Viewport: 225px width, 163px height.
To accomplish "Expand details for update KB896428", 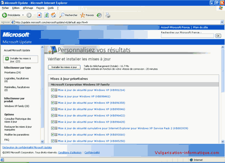I will coord(56,122).
